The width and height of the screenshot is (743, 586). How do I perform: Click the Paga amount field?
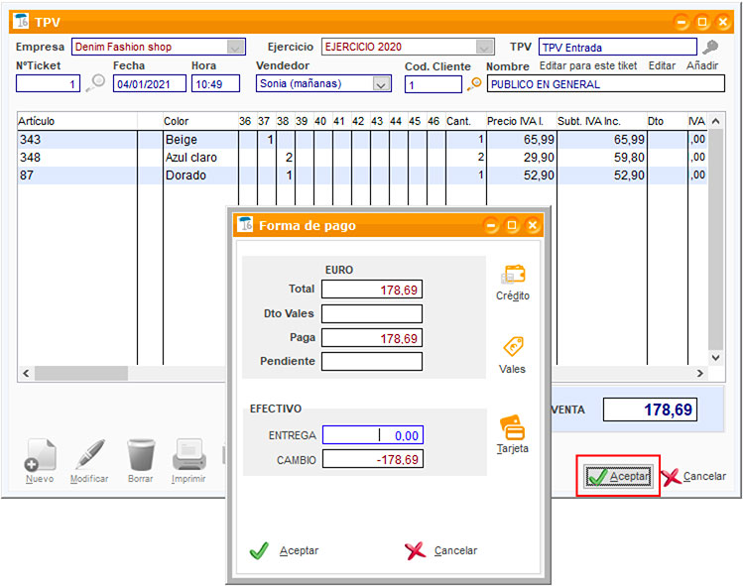point(372,338)
